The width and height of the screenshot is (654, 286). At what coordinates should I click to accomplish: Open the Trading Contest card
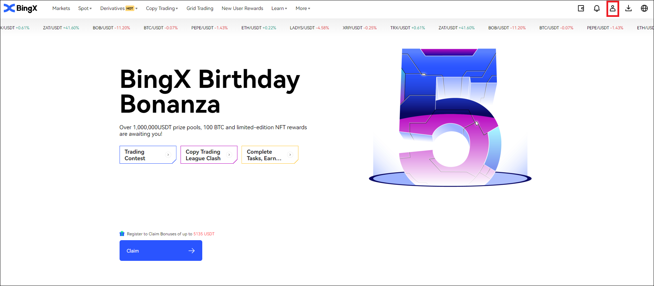pos(148,155)
